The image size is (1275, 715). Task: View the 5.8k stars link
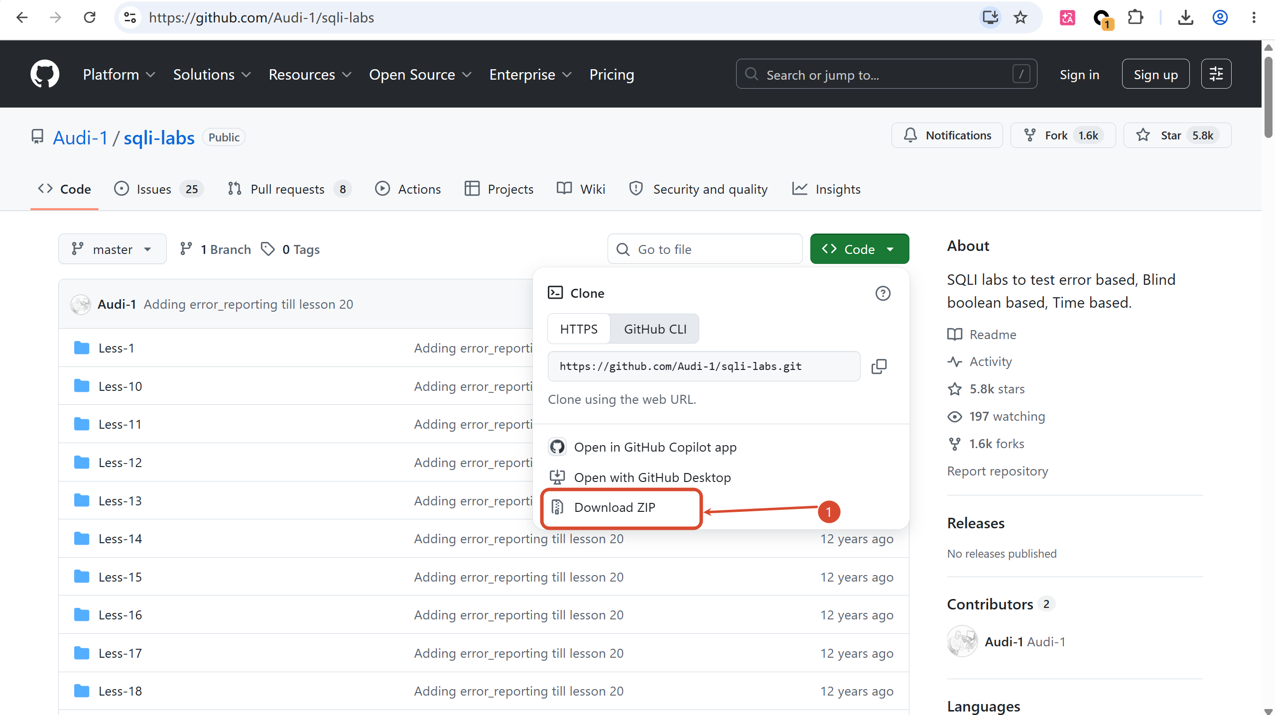(x=986, y=389)
